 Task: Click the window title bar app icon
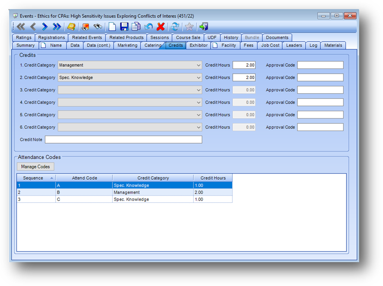[15, 16]
